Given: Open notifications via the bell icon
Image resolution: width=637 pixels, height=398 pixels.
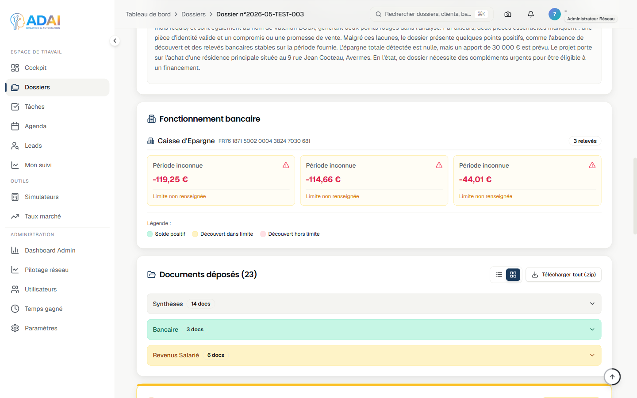Looking at the screenshot, I should tap(531, 14).
